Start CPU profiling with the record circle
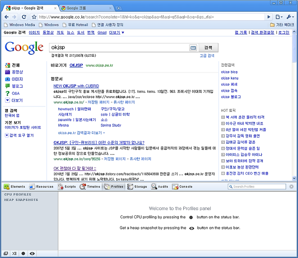The width and height of the screenshot is (298, 258). (23, 253)
